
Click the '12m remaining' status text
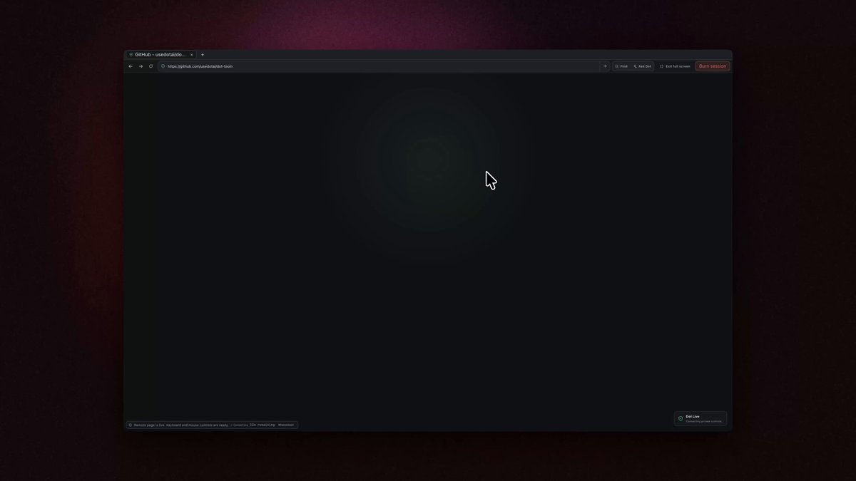pos(262,425)
